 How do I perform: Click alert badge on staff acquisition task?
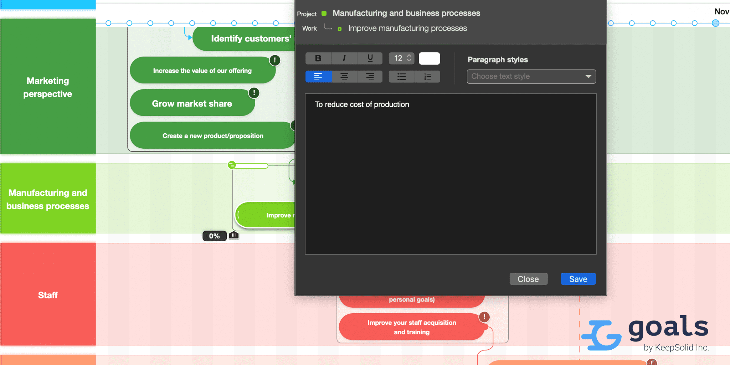click(x=484, y=317)
